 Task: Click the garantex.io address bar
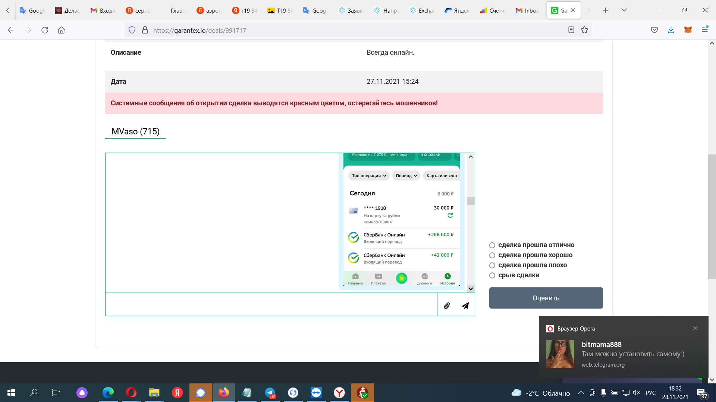pyautogui.click(x=358, y=30)
